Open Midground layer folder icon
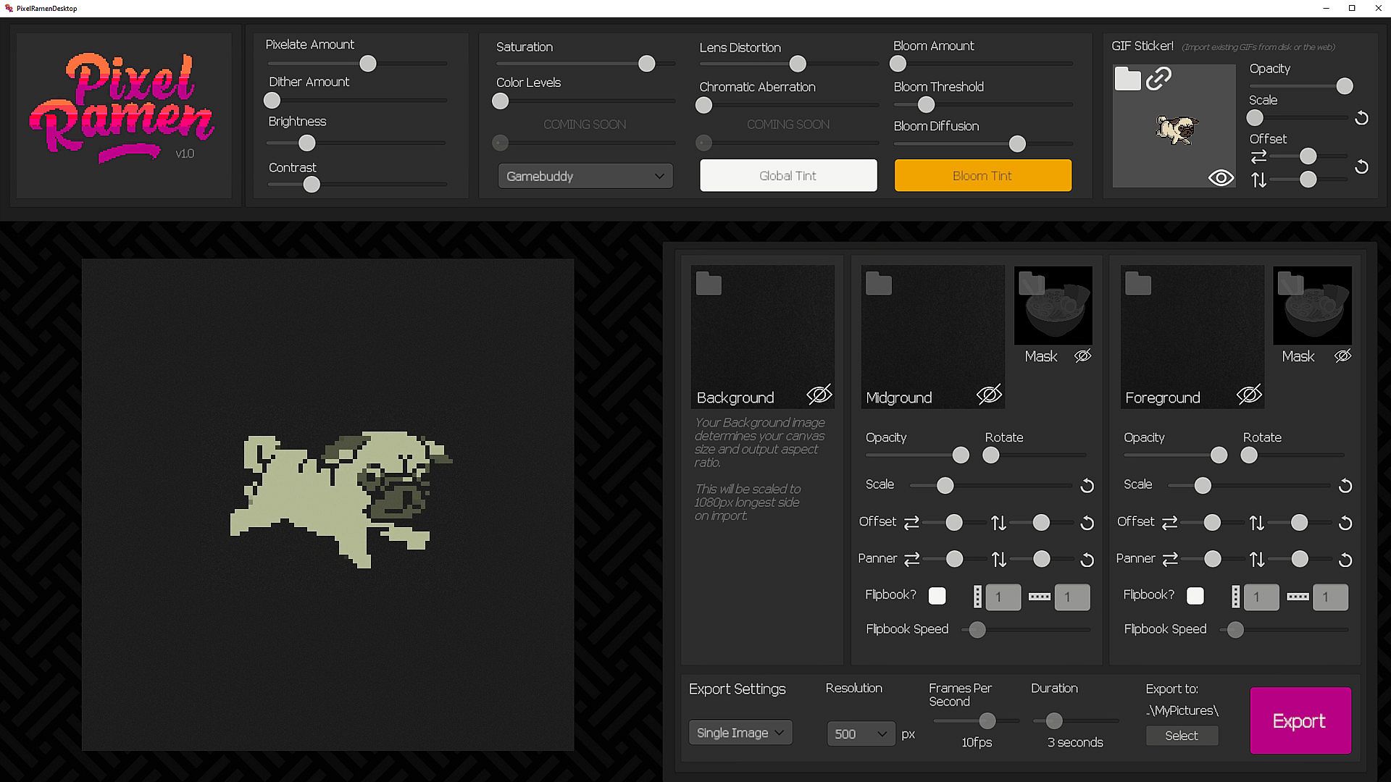Screen dimensions: 1391x782 click(x=879, y=284)
